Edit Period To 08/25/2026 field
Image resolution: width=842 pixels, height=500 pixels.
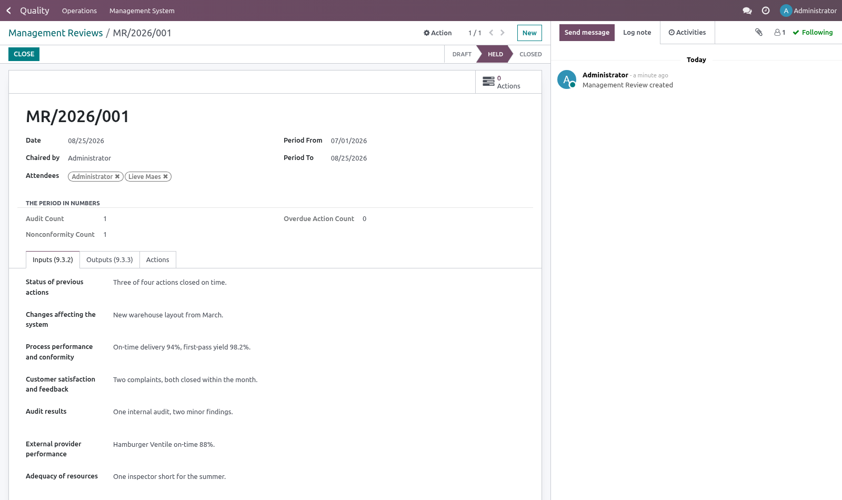349,158
